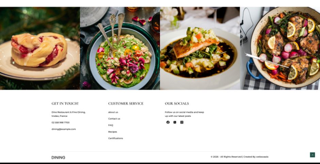
Task: Open the Contact us link
Action: pos(114,119)
